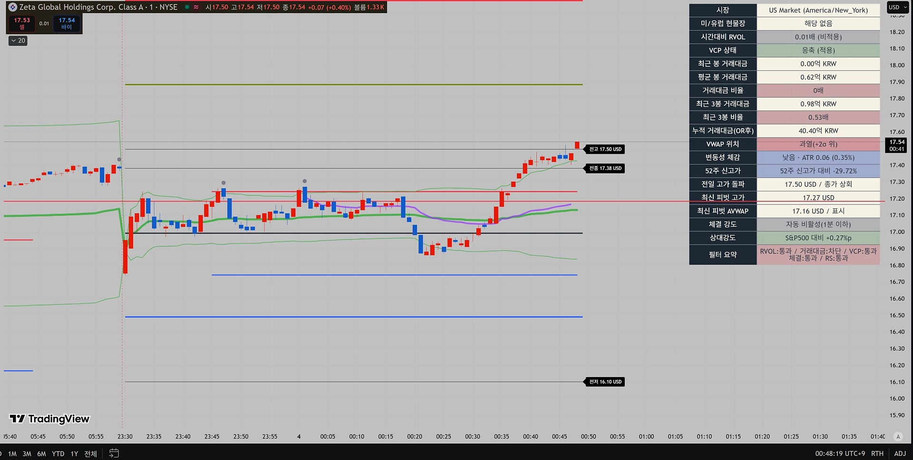Click the Zeta Global symbol logo icon
913x460 pixels.
[13, 7]
